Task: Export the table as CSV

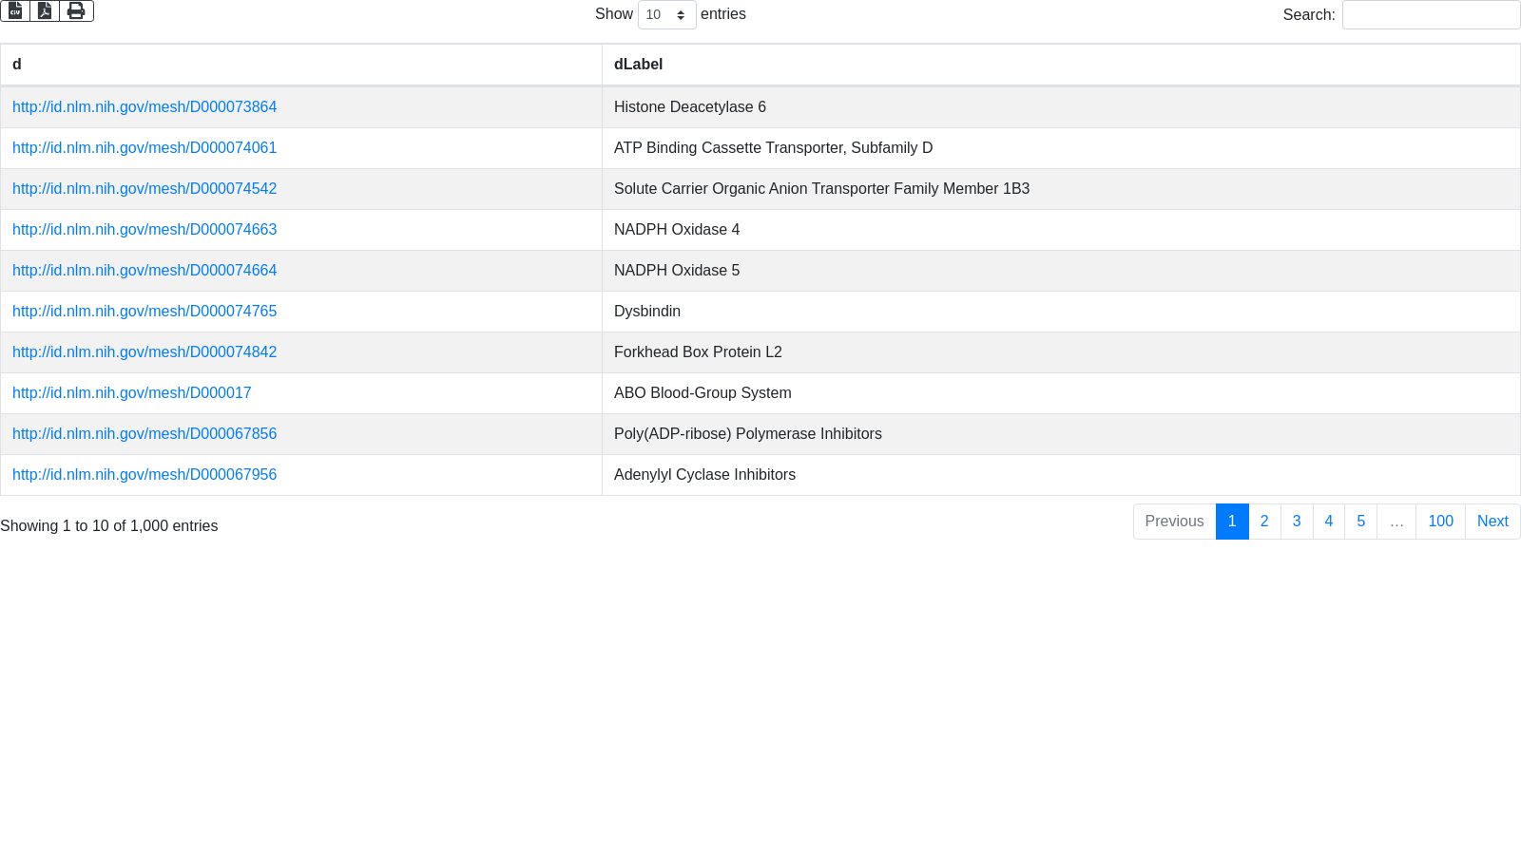Action: pos(15,10)
